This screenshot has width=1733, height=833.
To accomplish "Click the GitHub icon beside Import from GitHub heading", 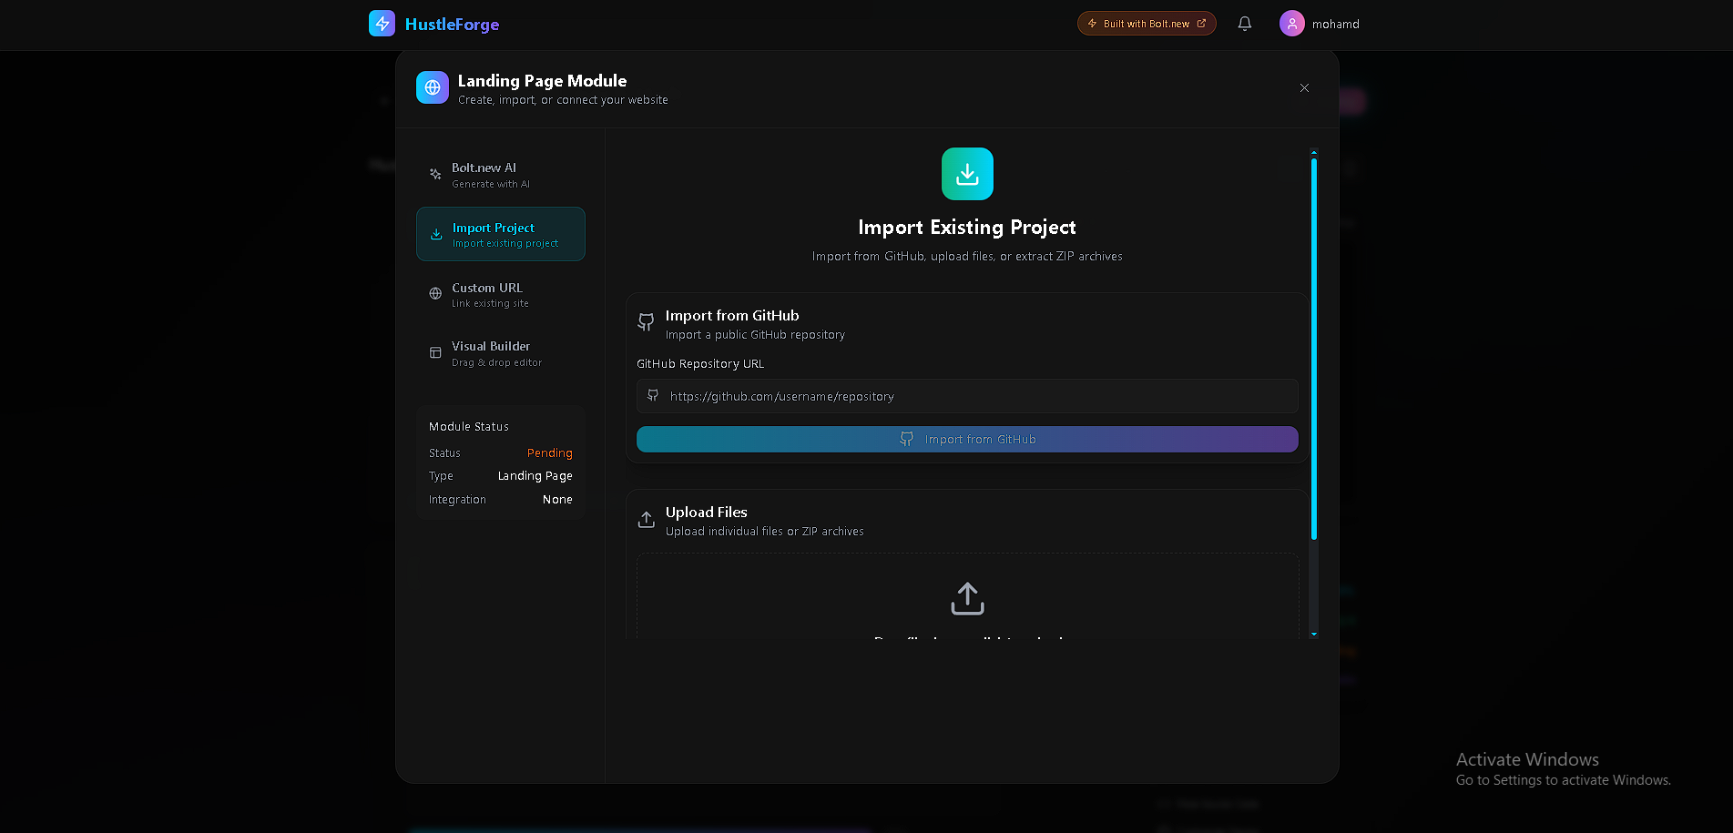I will click(x=646, y=322).
